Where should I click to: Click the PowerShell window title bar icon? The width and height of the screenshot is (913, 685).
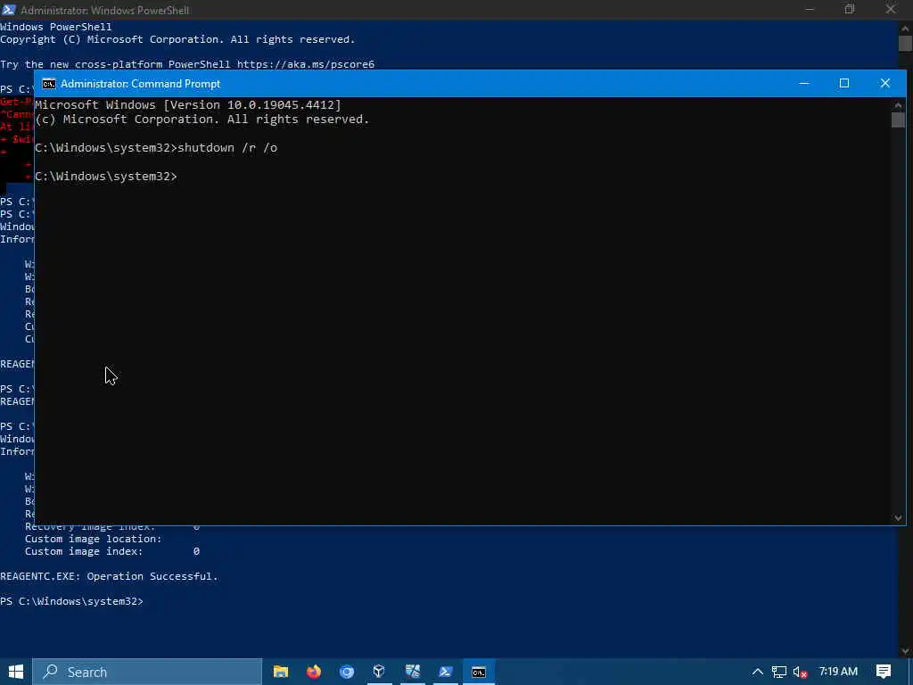pyautogui.click(x=9, y=10)
